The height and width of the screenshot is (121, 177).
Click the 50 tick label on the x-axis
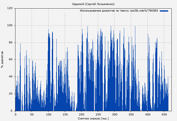tap(32, 114)
